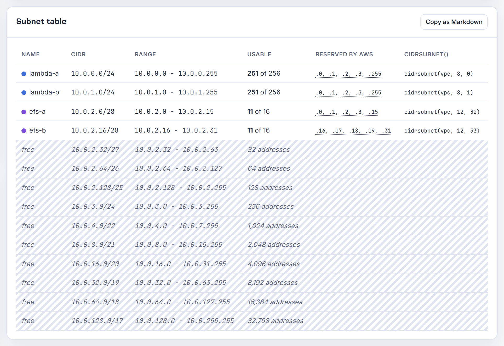Viewport: 504px width, 346px height.
Task: Select the efs-b subnet name
Action: point(38,130)
